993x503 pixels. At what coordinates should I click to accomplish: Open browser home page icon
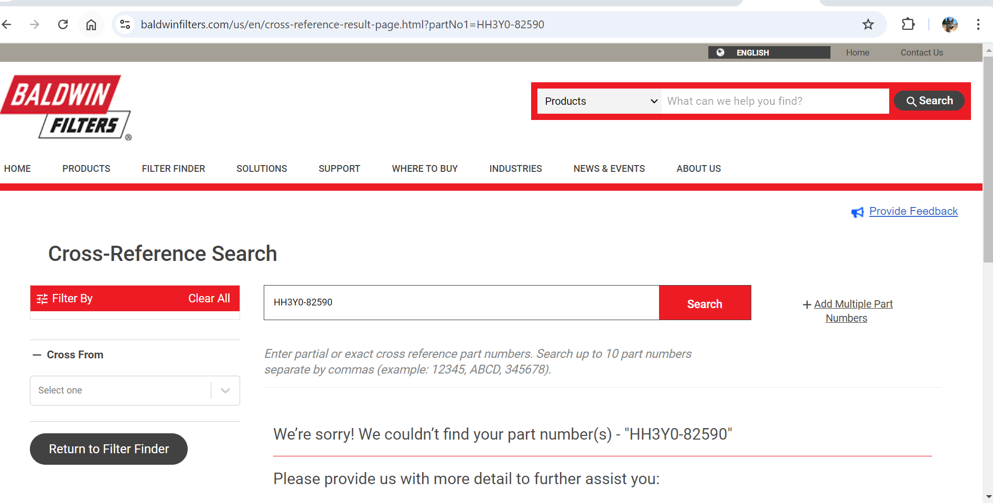tap(91, 25)
